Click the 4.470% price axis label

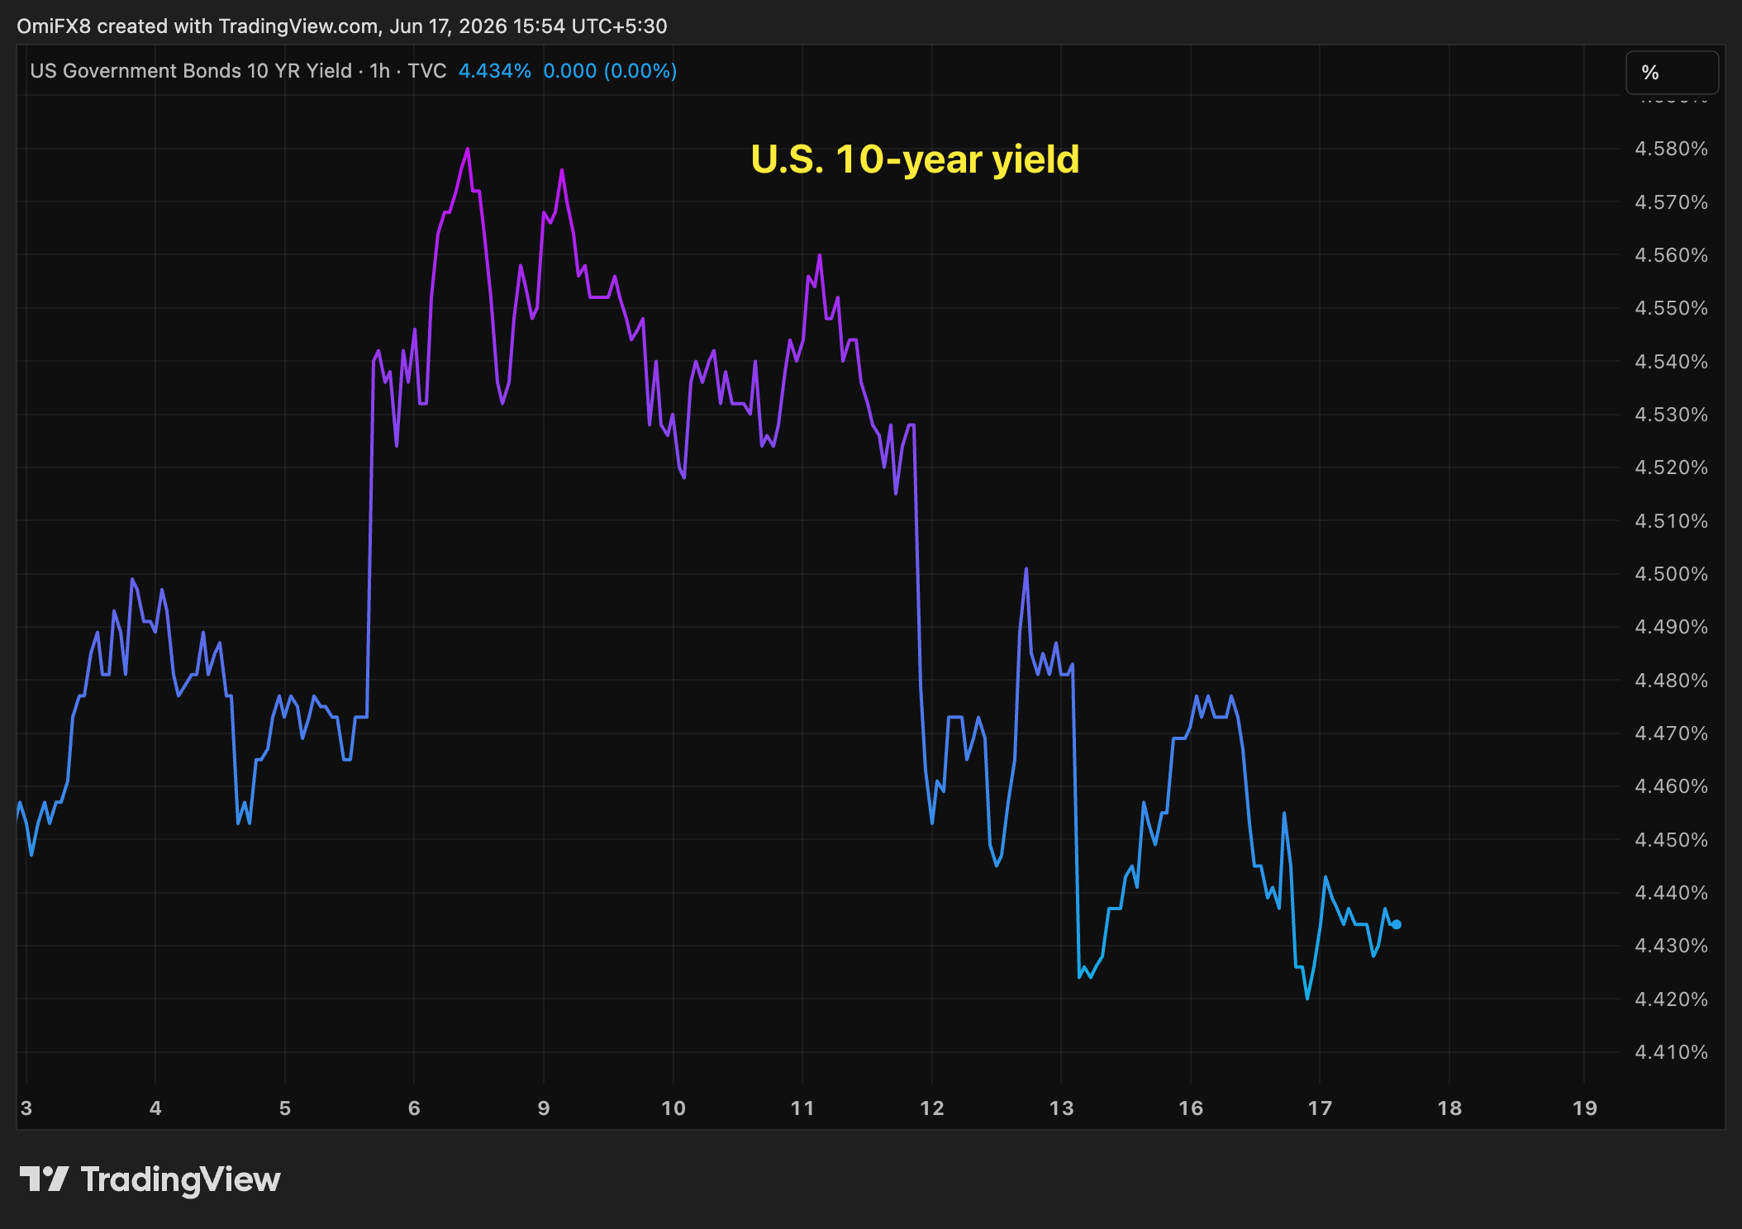1671,733
